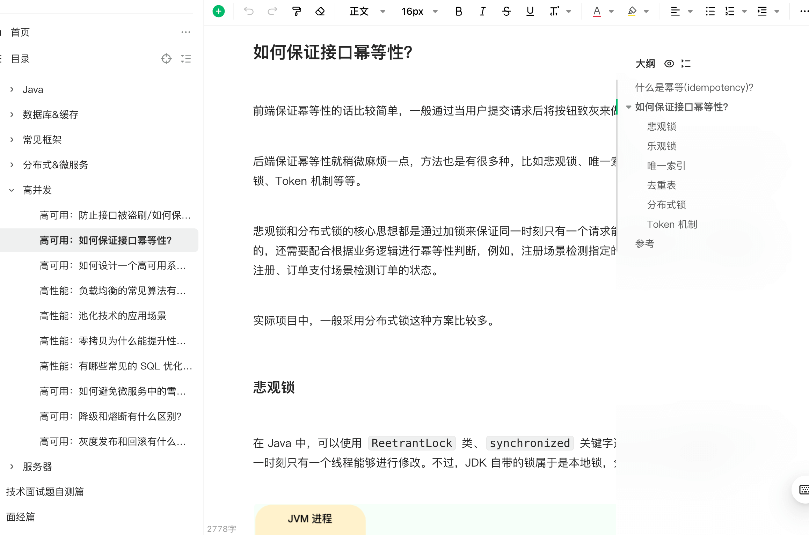Jump to 分布式锁 in the outline

coord(666,205)
